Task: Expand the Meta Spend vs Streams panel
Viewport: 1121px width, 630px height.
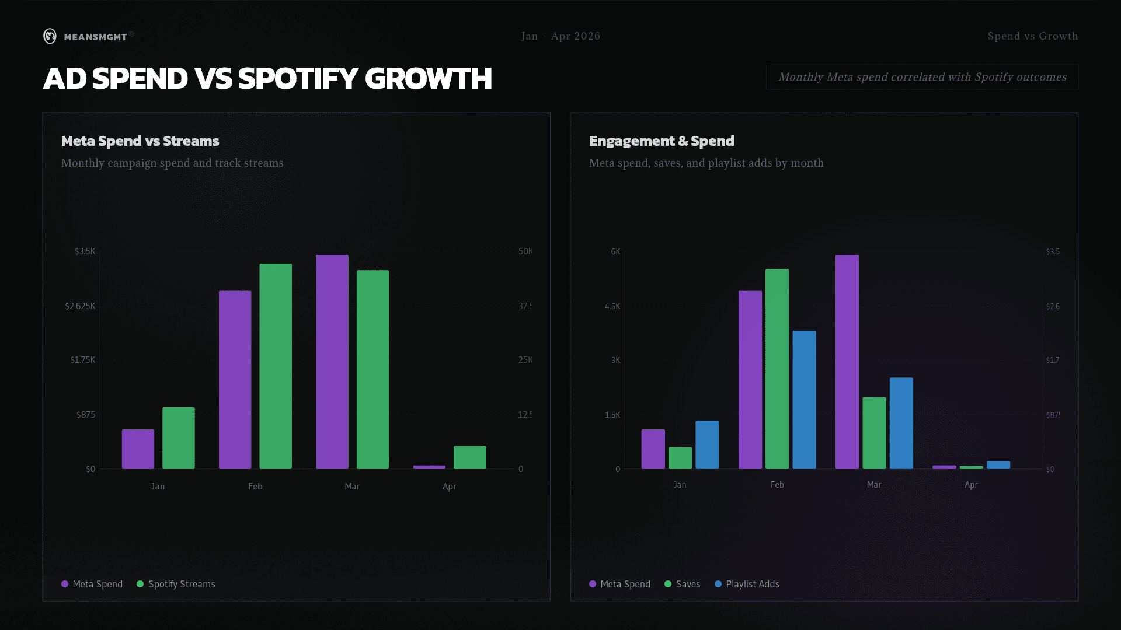Action: [x=297, y=356]
